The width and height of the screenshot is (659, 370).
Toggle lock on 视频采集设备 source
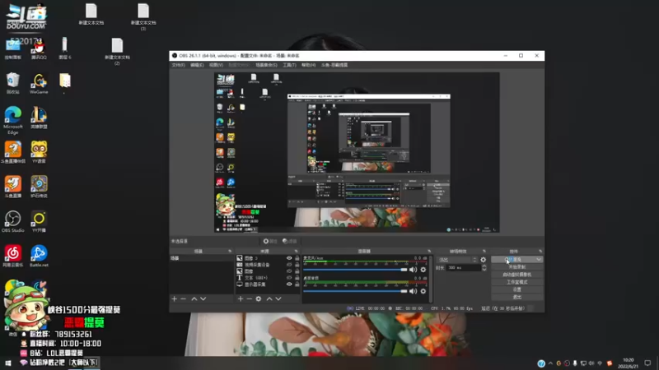pos(297,265)
